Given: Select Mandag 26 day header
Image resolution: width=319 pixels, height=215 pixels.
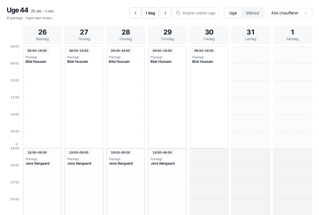Looking at the screenshot, I should (x=42, y=35).
